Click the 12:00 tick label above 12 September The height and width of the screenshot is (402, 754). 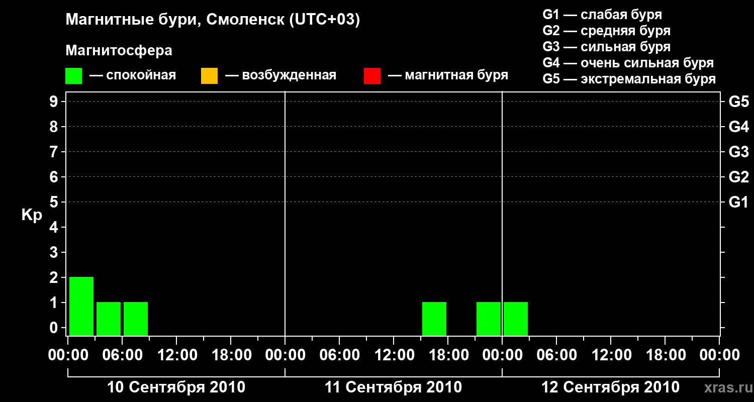611,355
